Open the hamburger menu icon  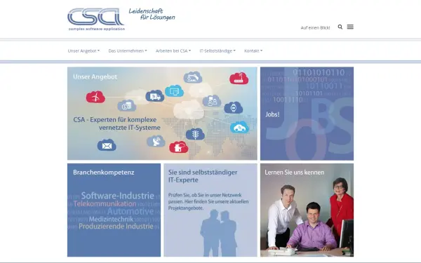tap(350, 27)
